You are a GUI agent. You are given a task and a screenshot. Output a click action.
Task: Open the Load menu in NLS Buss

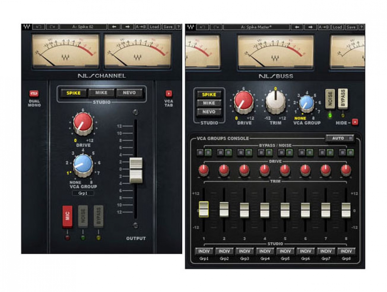click(337, 27)
